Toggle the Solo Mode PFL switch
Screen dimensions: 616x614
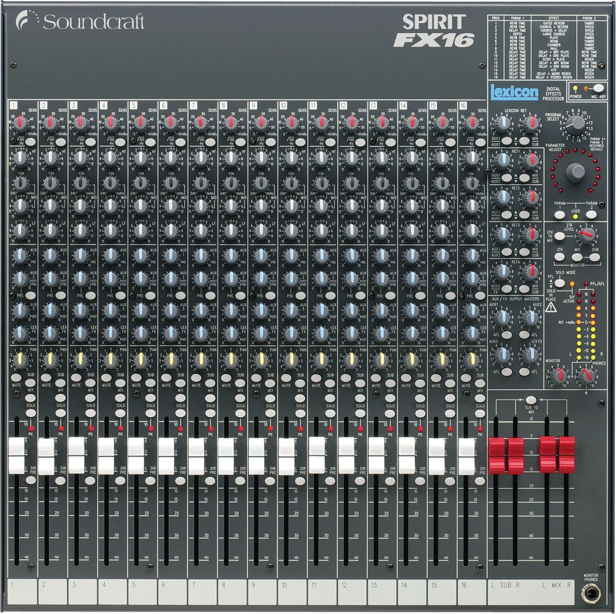point(559,283)
